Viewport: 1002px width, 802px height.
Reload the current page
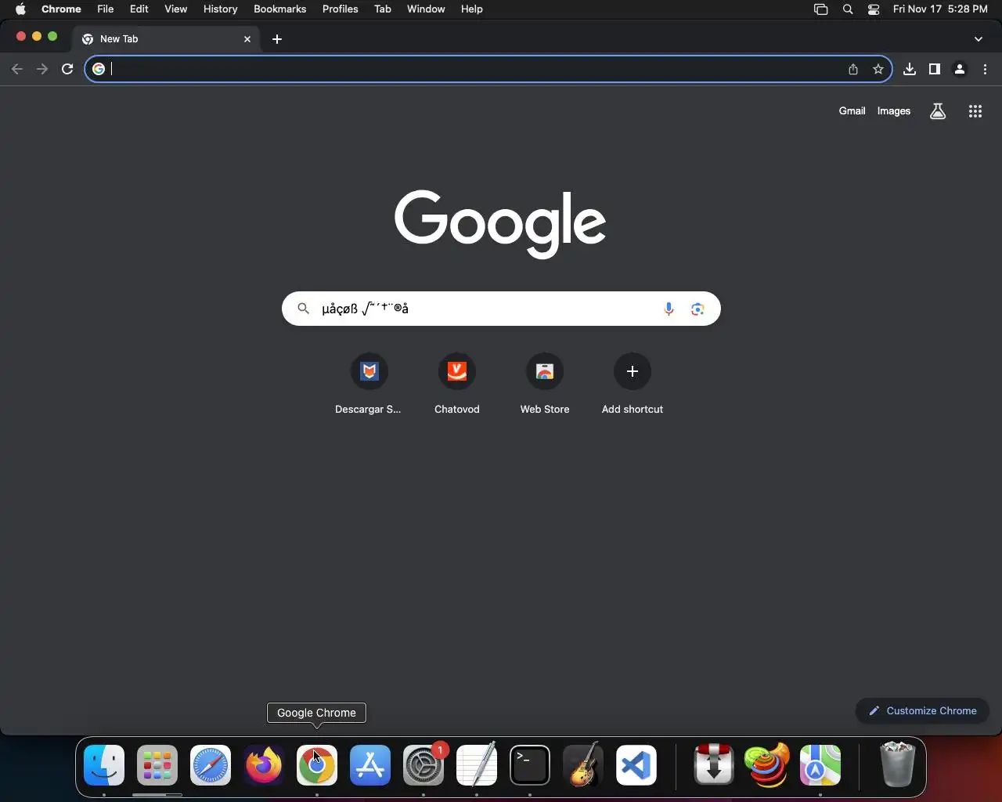pyautogui.click(x=67, y=69)
